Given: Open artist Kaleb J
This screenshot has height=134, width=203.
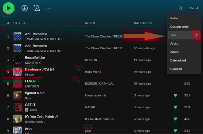Looking at the screenshot, I should 40,122.
